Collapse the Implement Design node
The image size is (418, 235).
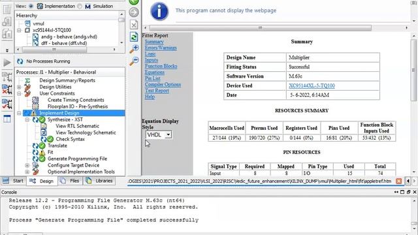tap(19, 113)
